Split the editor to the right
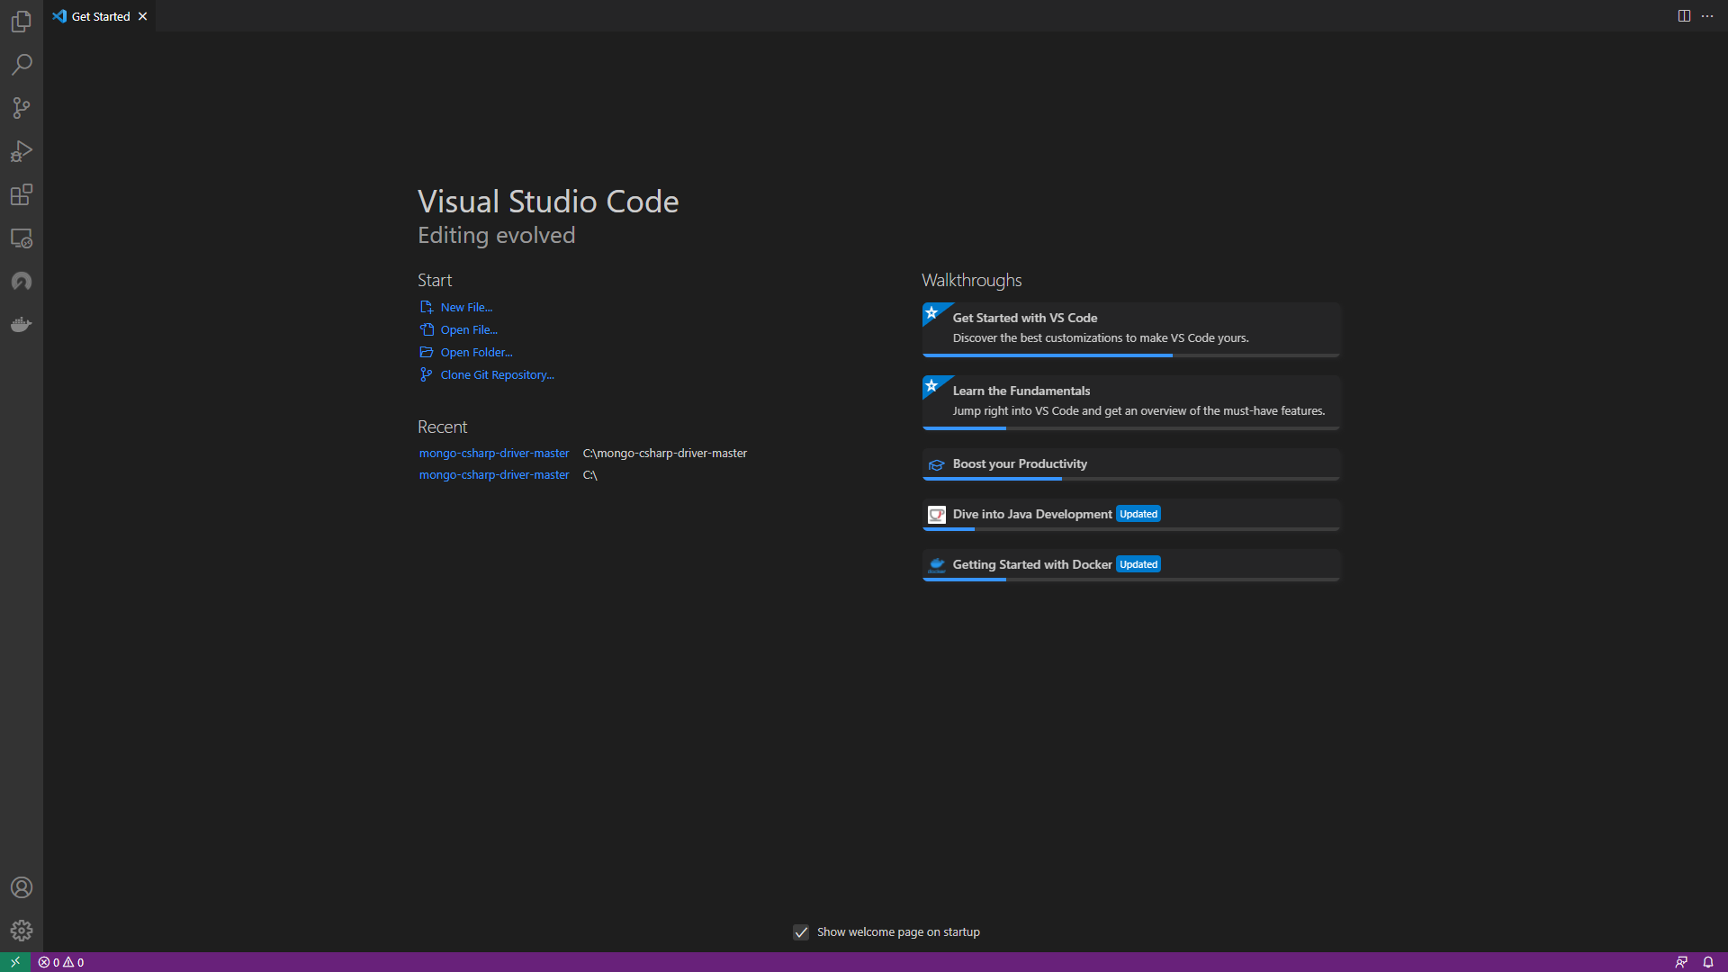The width and height of the screenshot is (1728, 972). [1684, 16]
